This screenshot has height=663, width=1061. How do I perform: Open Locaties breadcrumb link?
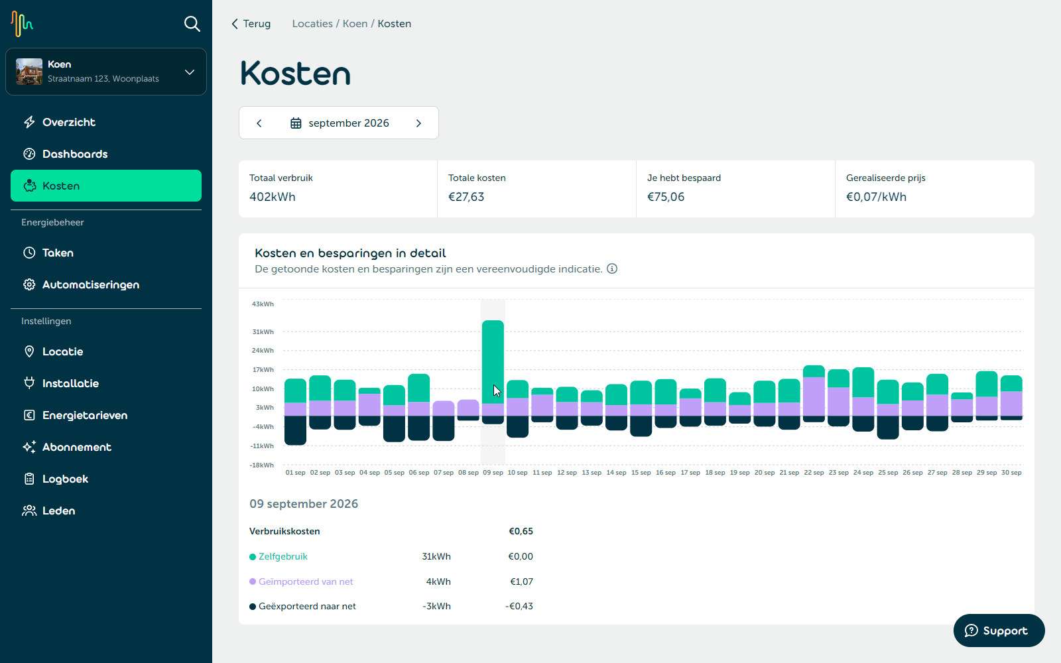tap(312, 24)
